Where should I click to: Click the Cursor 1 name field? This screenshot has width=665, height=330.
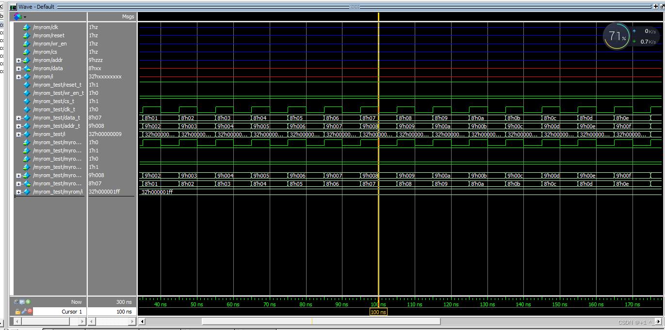[60, 312]
